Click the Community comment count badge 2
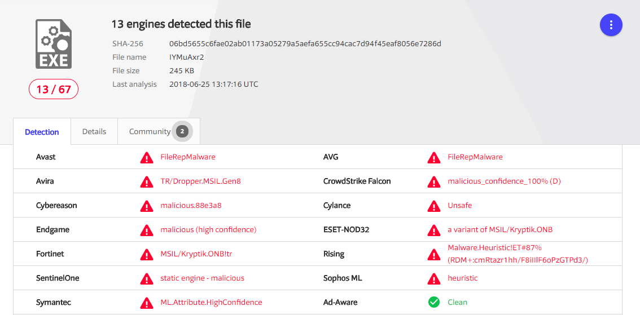This screenshot has width=640, height=315. [x=182, y=131]
